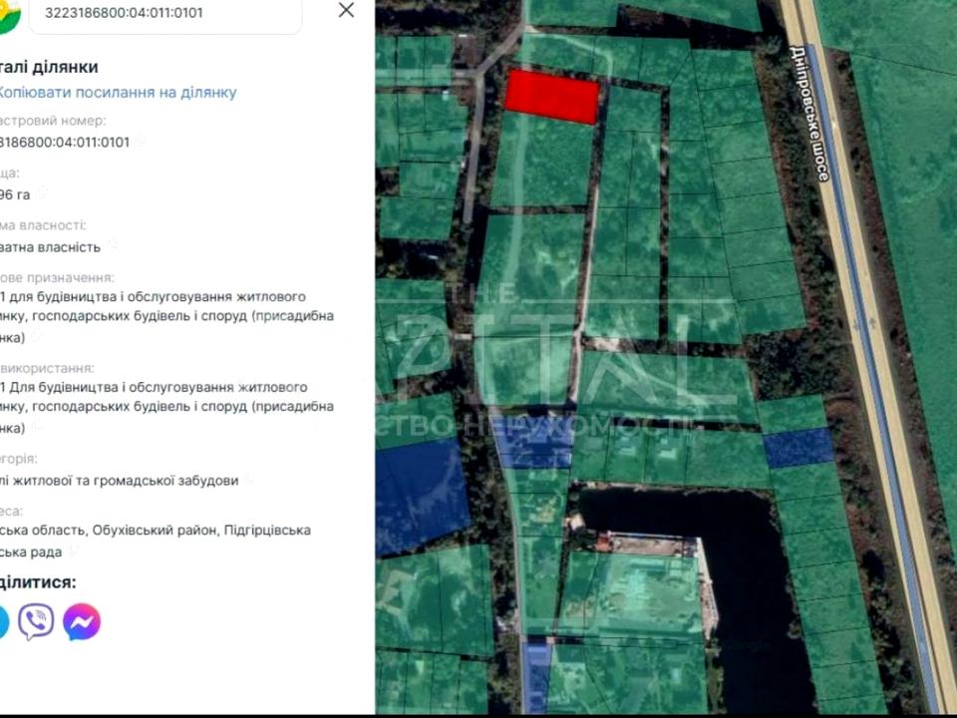
Task: Click the Дніпровське шосе road label
Action: (x=807, y=113)
